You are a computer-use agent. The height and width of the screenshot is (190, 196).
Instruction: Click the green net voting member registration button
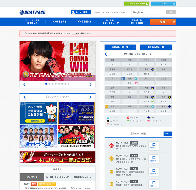(x=137, y=4)
